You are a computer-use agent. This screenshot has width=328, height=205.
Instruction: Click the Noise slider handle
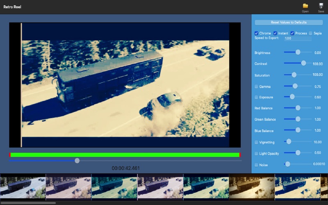click(288, 164)
